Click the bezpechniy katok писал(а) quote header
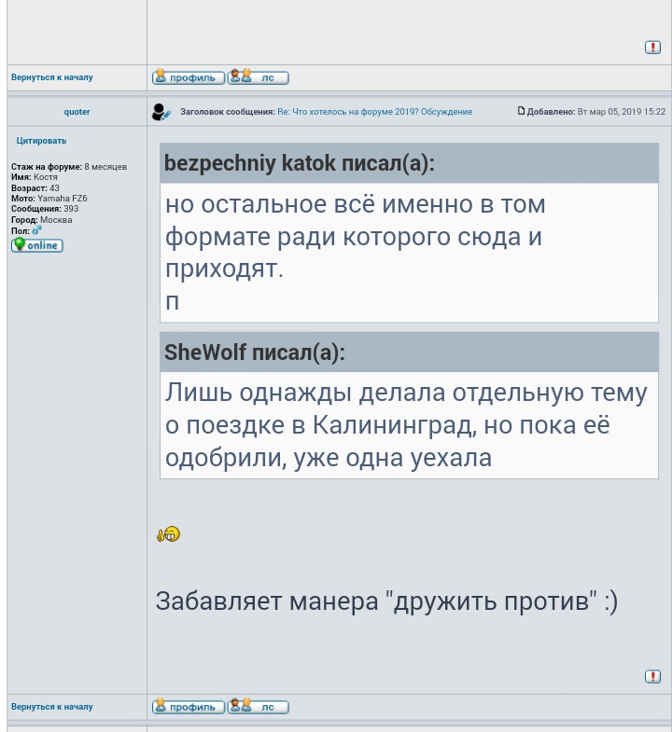 point(409,163)
